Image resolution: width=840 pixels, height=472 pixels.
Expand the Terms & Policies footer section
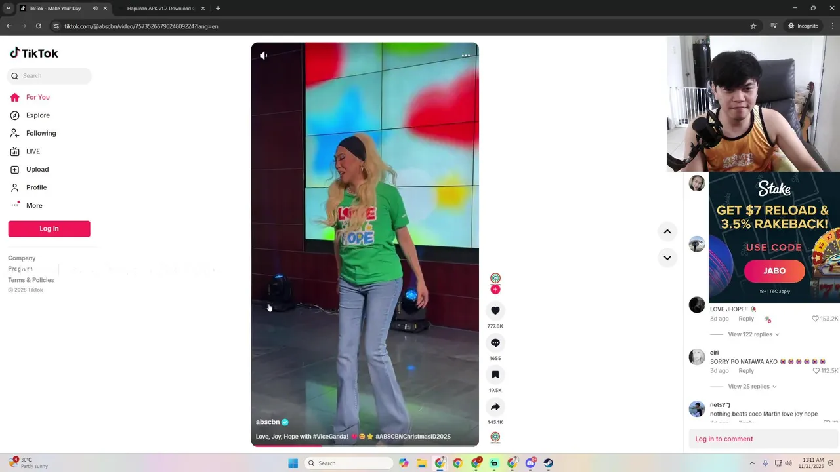tap(31, 280)
